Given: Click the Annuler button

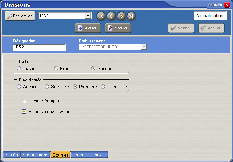Looking at the screenshot, I should tap(212, 28).
